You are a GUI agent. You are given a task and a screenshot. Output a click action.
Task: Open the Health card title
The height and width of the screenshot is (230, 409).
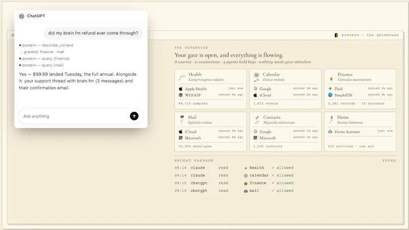pos(195,74)
